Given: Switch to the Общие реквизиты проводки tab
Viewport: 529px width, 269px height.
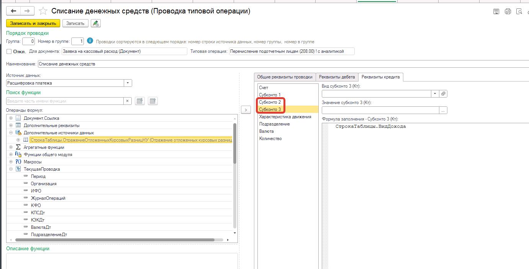Looking at the screenshot, I should pos(285,77).
